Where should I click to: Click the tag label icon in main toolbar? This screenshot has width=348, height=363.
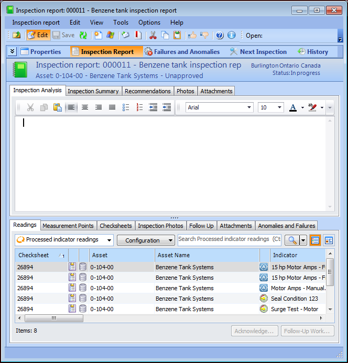[x=125, y=35]
